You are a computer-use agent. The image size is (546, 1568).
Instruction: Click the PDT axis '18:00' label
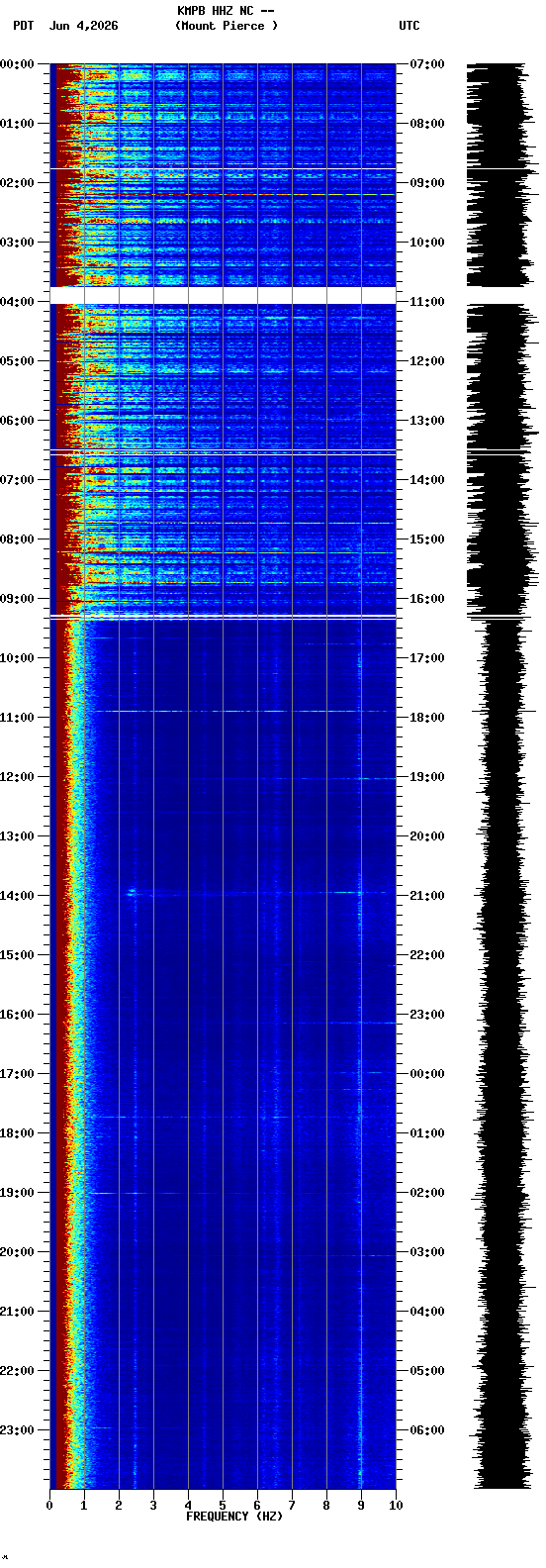(18, 1133)
